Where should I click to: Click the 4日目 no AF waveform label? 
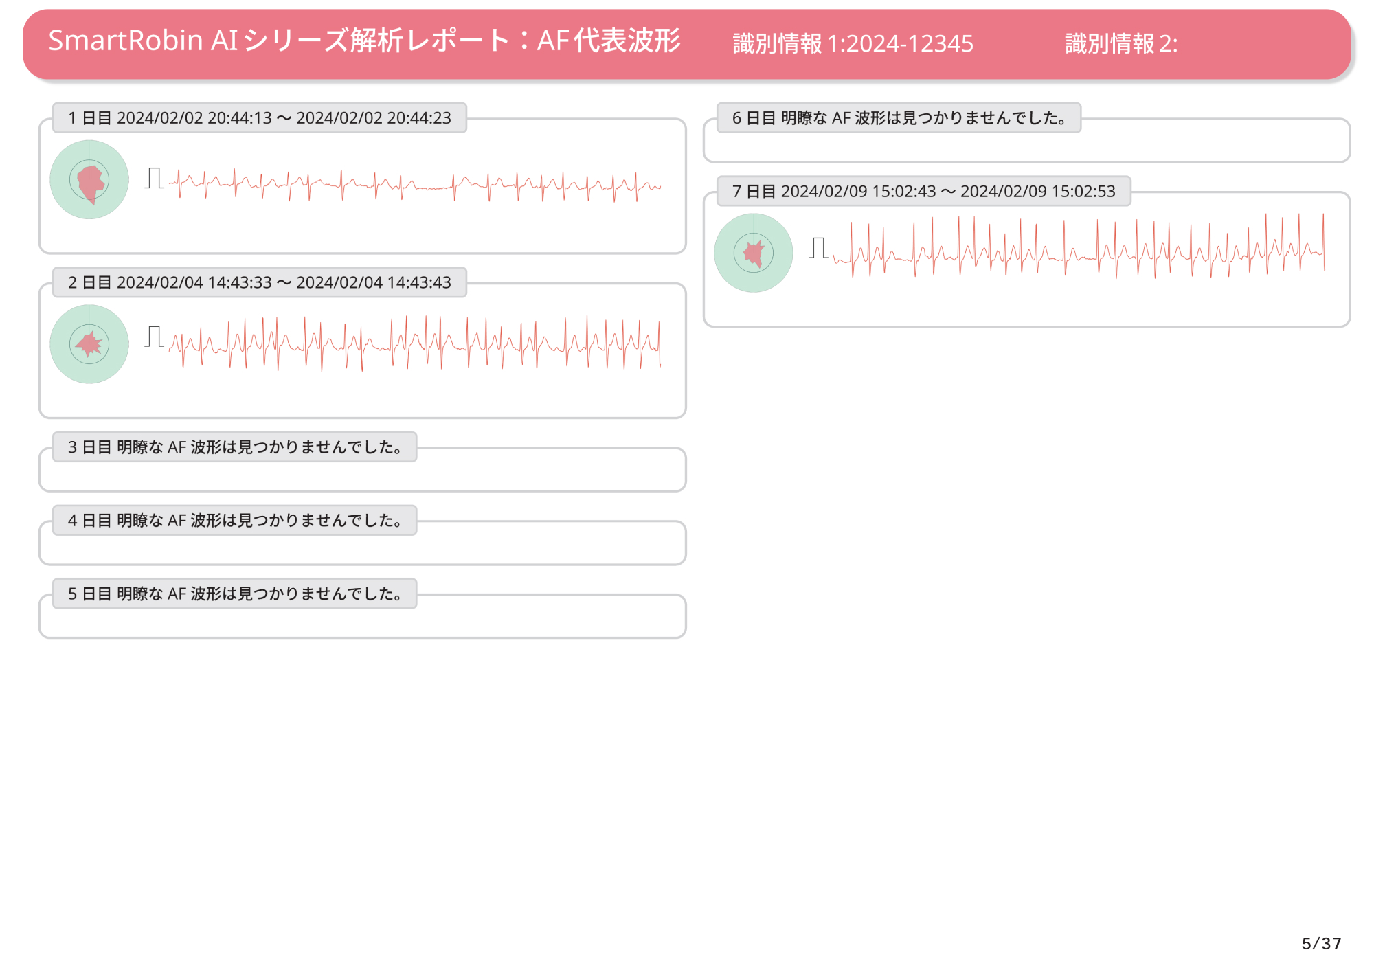235,521
